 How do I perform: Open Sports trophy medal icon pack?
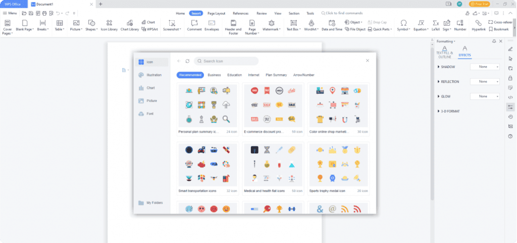point(338,168)
